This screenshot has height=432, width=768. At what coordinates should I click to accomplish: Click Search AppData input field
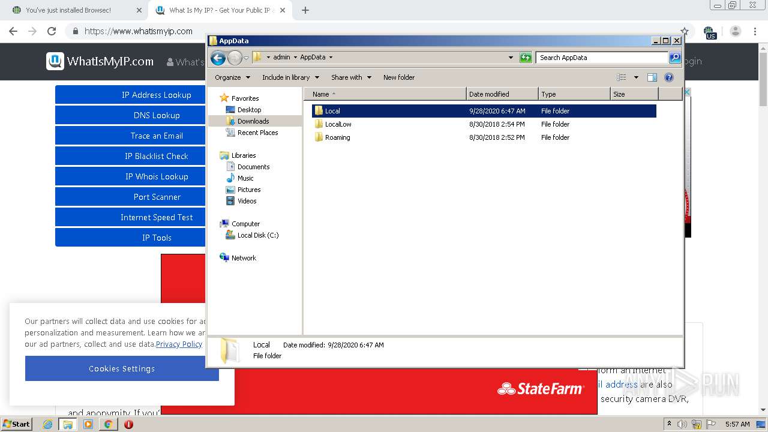coord(602,58)
